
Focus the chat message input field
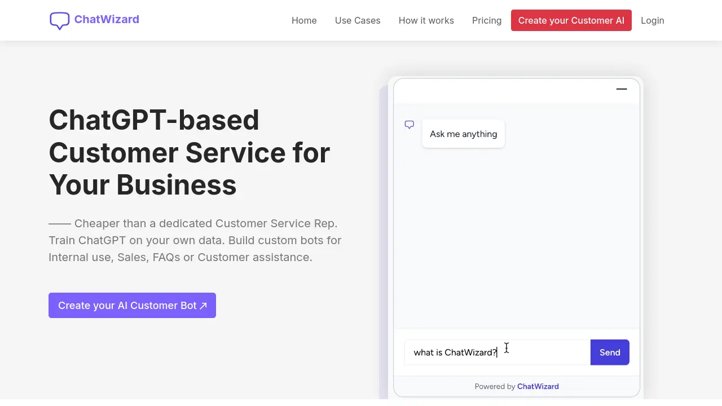pos(498,352)
